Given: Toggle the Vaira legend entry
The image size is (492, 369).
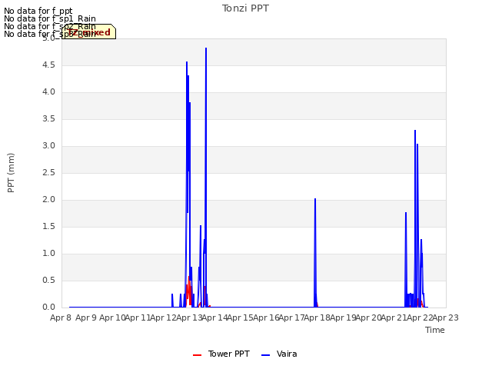Looking at the screenshot, I should click(x=279, y=354).
